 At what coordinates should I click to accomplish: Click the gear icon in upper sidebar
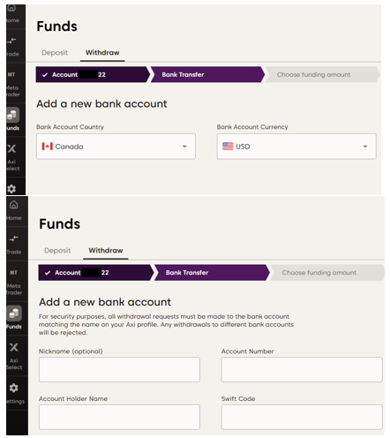[11, 189]
